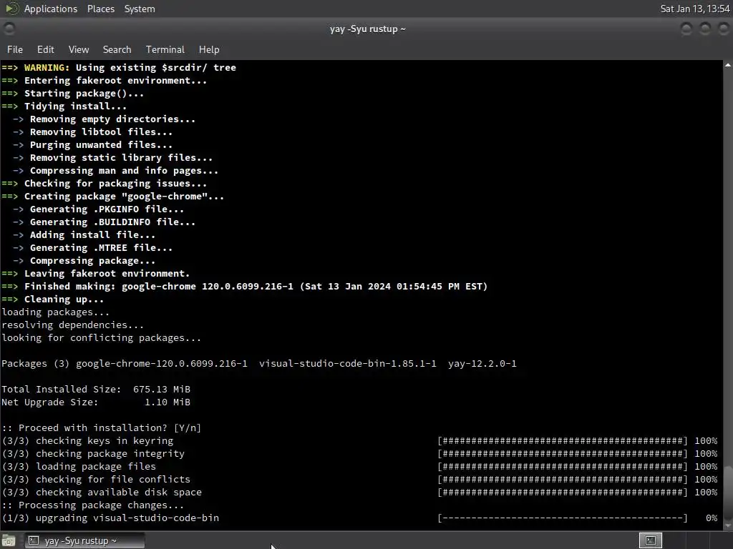Open the File menu
This screenshot has height=549, width=733.
tap(14, 49)
